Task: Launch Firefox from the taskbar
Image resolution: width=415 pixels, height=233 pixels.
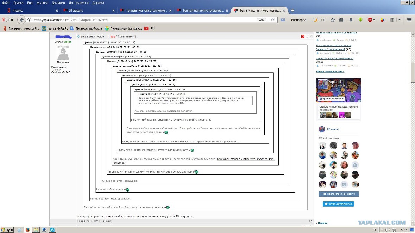Action: click(x=27, y=230)
